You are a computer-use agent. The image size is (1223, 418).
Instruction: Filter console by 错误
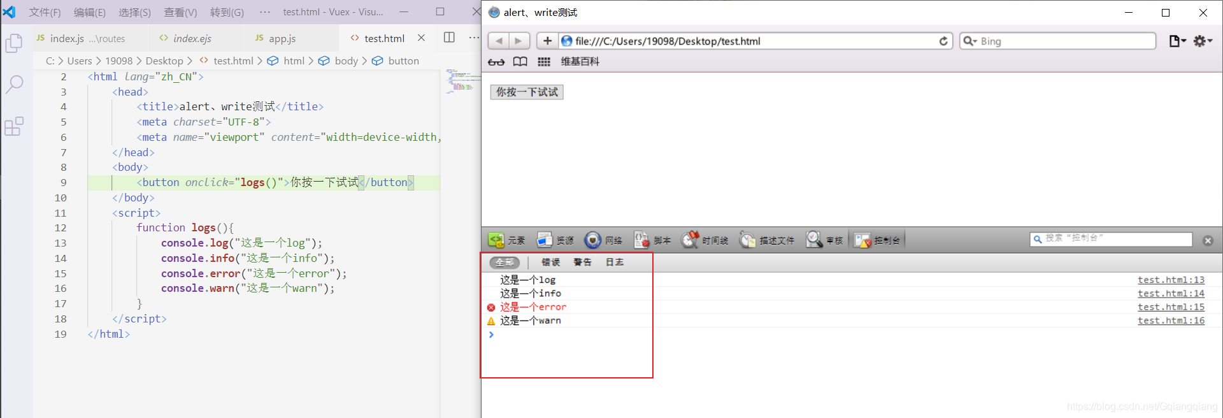tap(551, 263)
